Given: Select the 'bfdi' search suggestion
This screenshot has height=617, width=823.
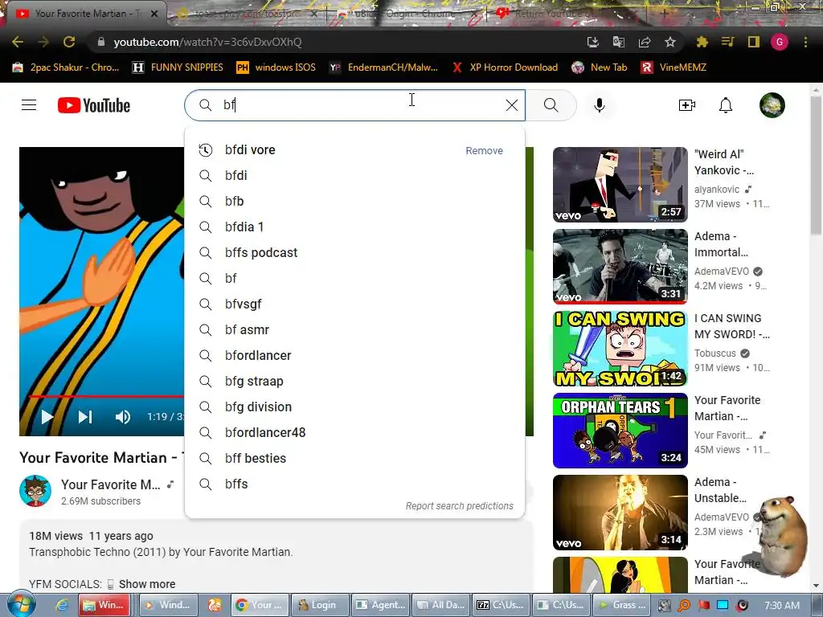Looking at the screenshot, I should point(354,176).
